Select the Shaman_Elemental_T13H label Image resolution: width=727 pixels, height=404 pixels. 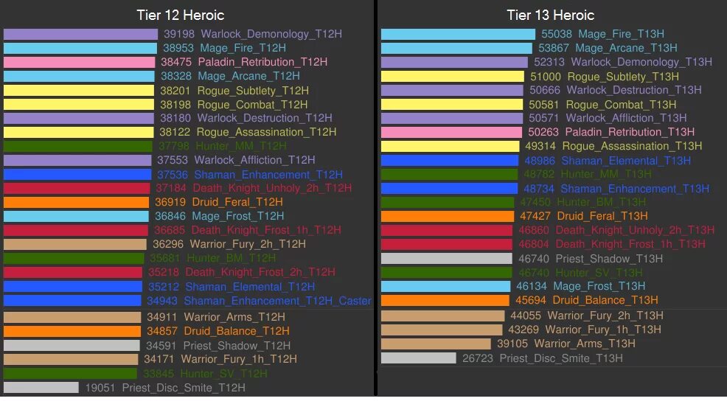coord(626,161)
